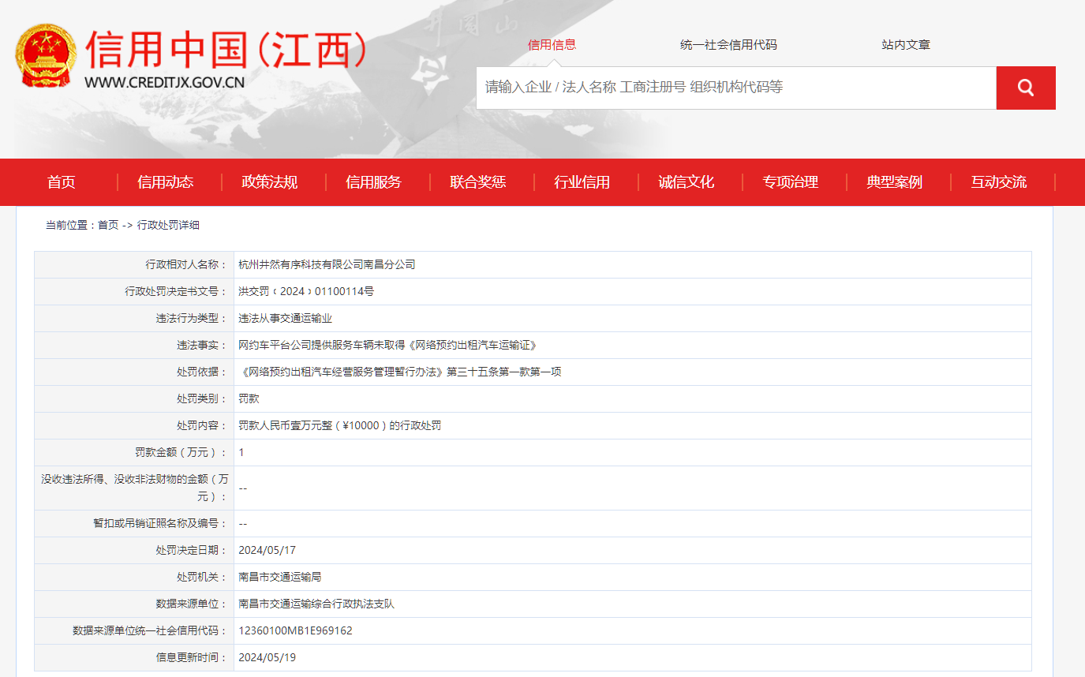Click the 行政相对人名称 label
The width and height of the screenshot is (1085, 677).
point(186,264)
